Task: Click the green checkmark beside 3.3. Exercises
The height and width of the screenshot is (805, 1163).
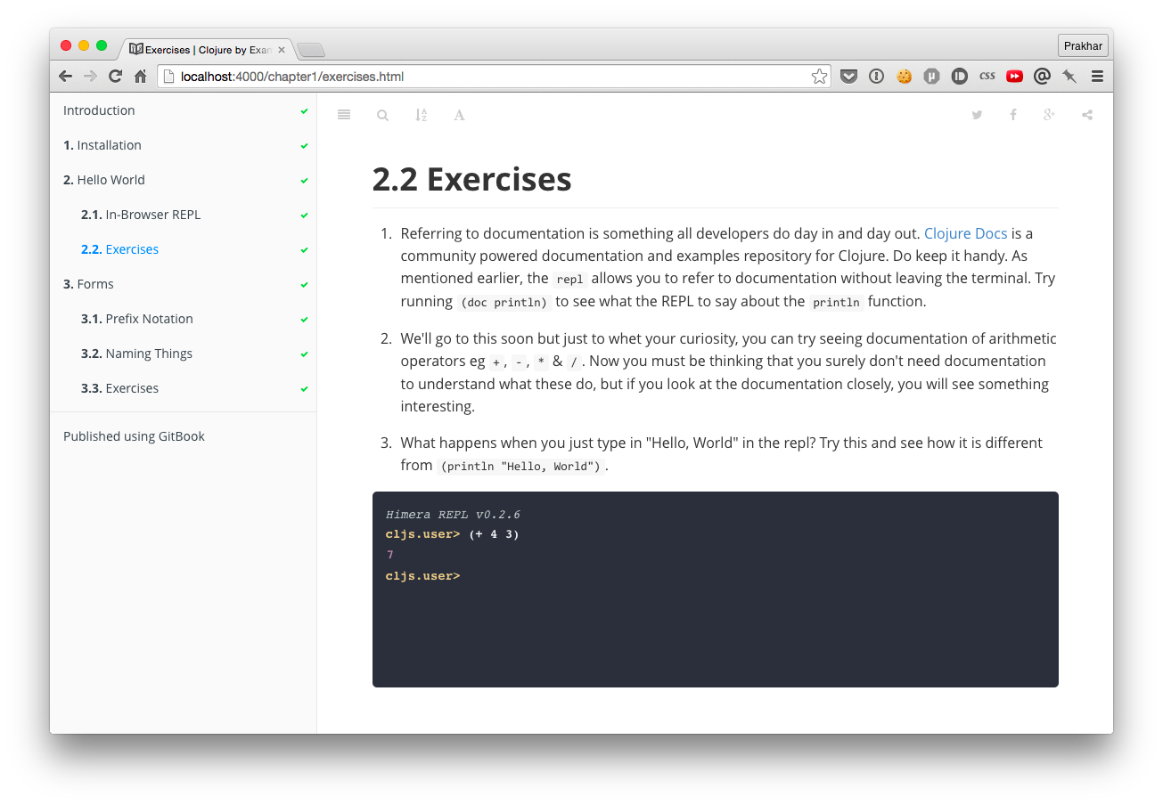Action: [x=304, y=389]
